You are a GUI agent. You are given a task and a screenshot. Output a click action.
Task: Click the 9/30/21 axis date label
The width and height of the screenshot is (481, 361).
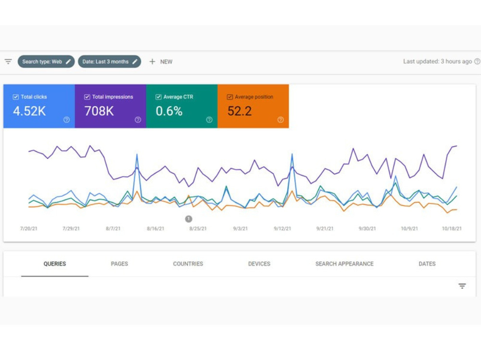pos(367,229)
